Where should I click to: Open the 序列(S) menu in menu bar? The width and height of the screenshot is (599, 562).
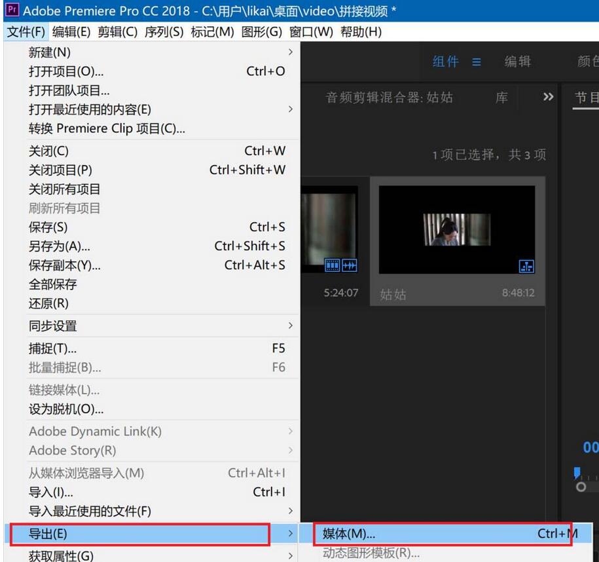(x=164, y=31)
